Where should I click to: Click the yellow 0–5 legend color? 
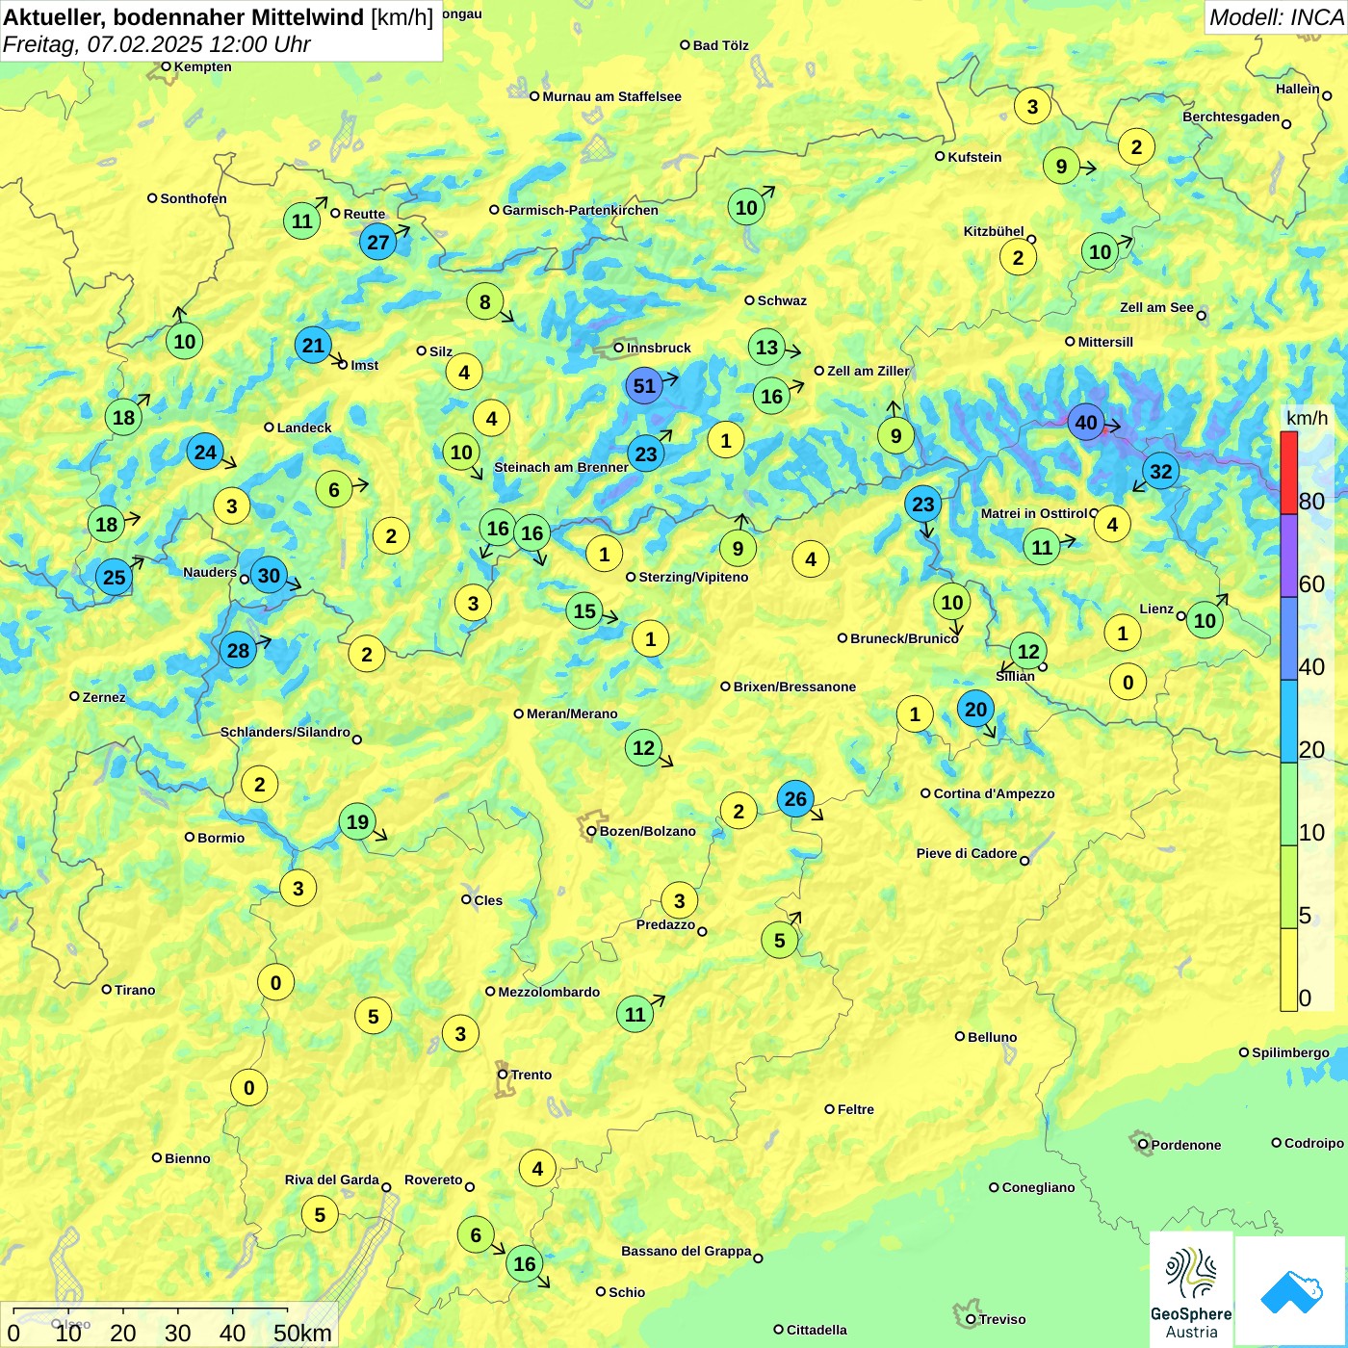click(1288, 971)
